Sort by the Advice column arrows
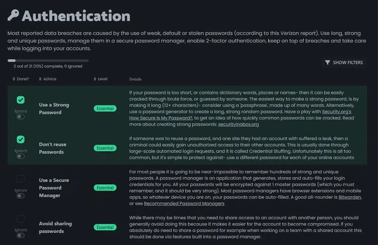Image resolution: width=378 pixels, height=245 pixels. 40,79
